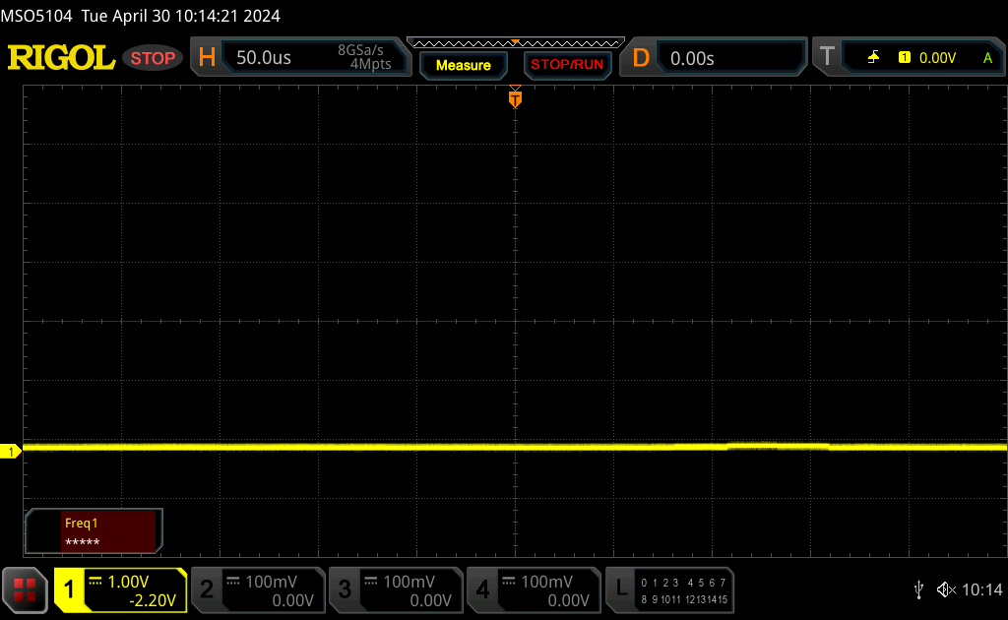Click the channel 1 ground level marker
Viewport: 1008px width, 620px height.
point(10,452)
